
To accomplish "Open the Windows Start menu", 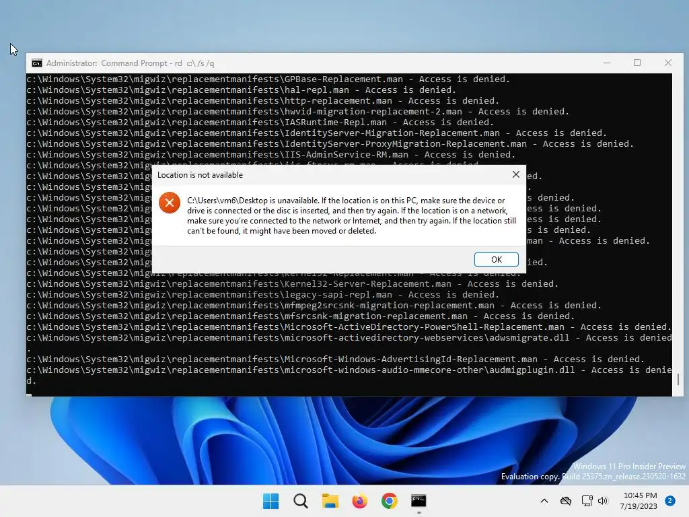I will point(270,501).
